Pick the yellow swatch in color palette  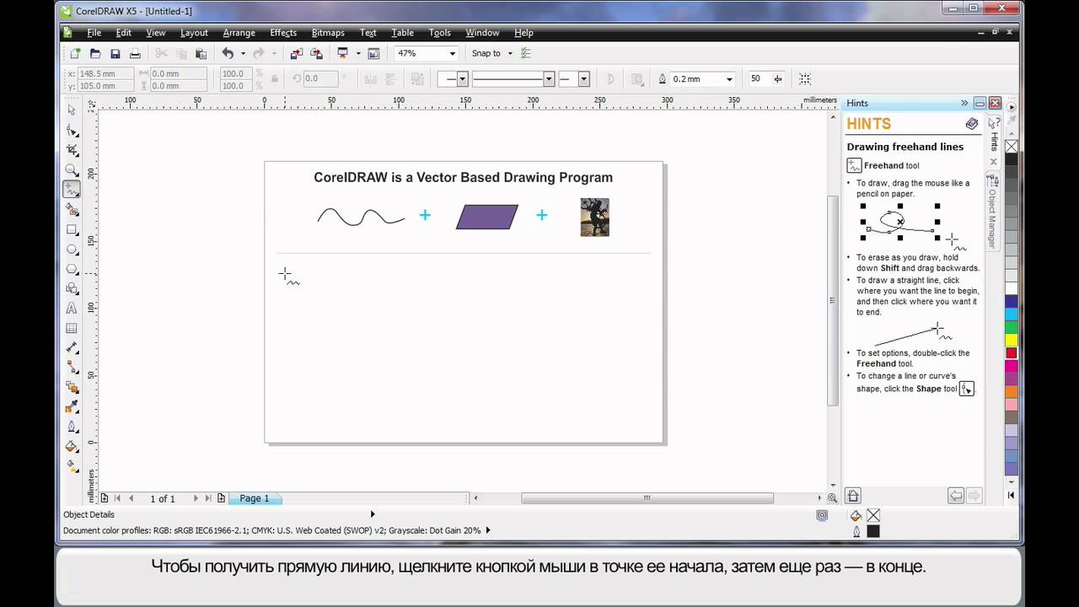point(1012,340)
